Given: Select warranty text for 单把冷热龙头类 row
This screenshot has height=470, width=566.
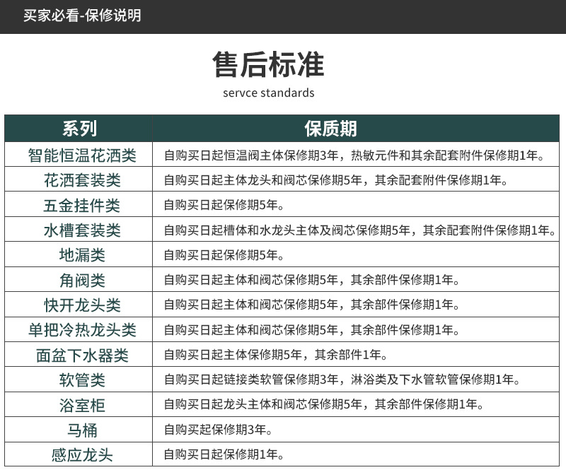Looking at the screenshot, I should coord(311,329).
